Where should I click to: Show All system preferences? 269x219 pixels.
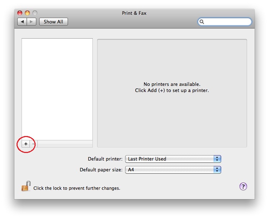click(53, 22)
